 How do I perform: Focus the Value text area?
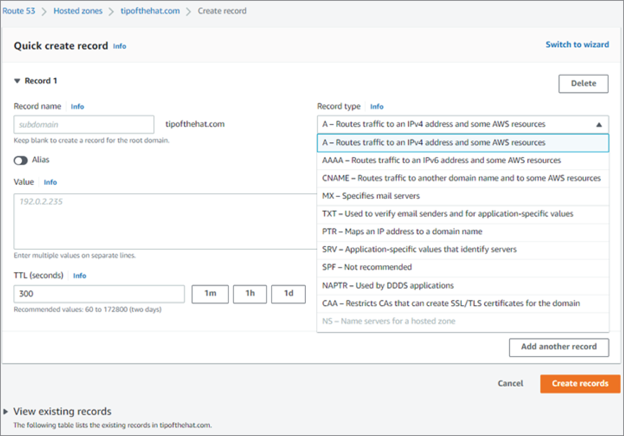165,221
